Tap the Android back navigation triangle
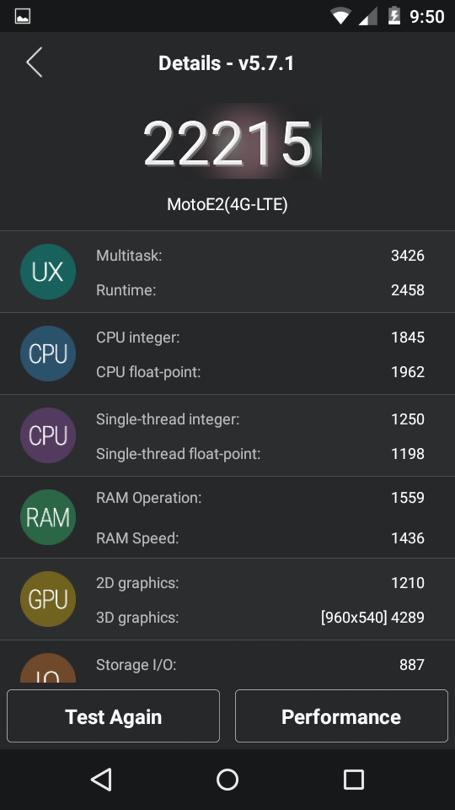Viewport: 455px width, 810px height. pyautogui.click(x=102, y=780)
